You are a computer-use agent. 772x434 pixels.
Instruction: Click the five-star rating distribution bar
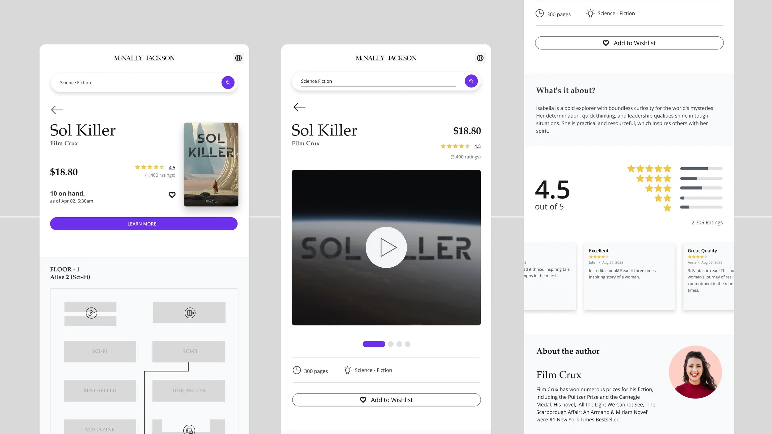click(701, 169)
